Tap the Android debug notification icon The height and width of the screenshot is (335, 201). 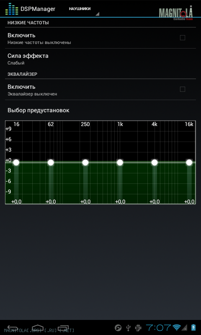pos(138,327)
